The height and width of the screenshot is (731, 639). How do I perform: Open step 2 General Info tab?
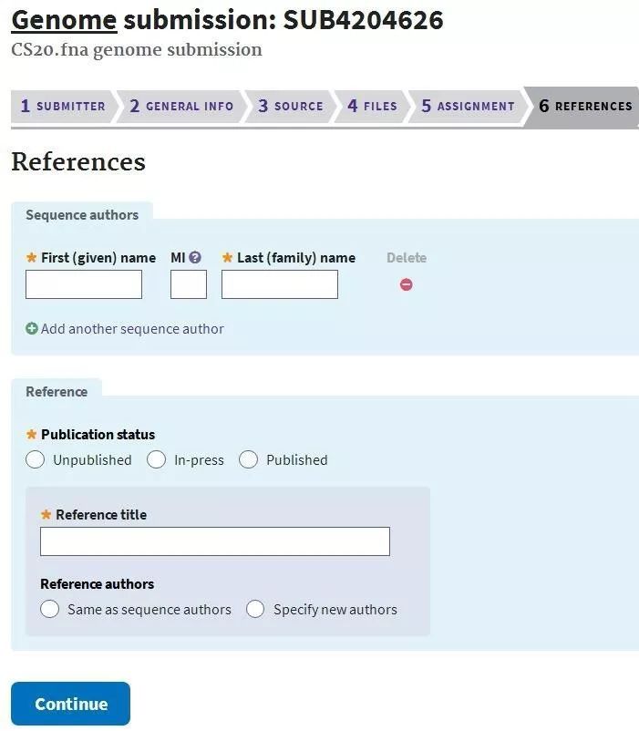(x=181, y=107)
